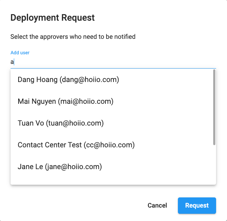Click the Deployment Request heading

click(x=52, y=18)
